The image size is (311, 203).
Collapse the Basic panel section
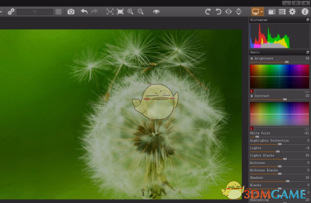pos(307,52)
